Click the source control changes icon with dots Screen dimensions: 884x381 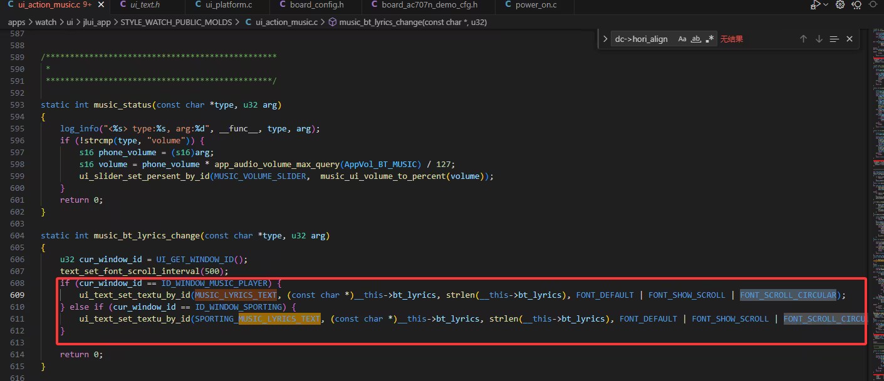pyautogui.click(x=856, y=5)
